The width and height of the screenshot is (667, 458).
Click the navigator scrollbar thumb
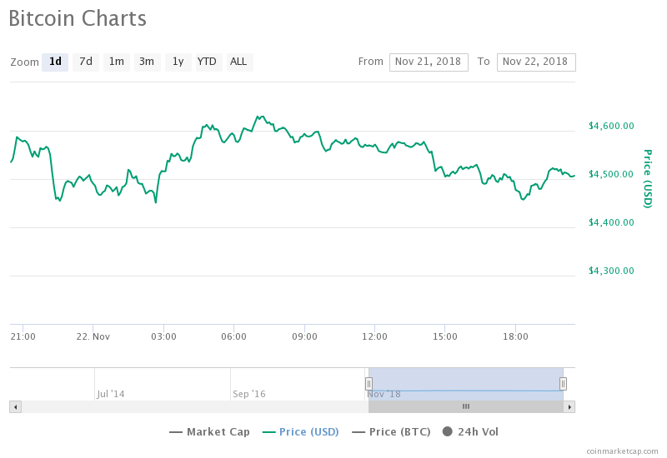pyautogui.click(x=466, y=407)
